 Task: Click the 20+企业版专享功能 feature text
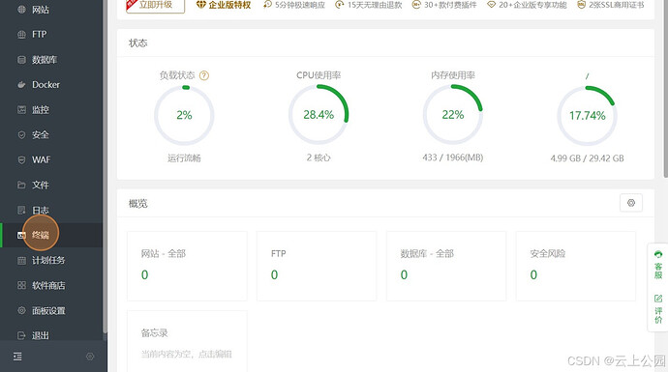point(532,5)
